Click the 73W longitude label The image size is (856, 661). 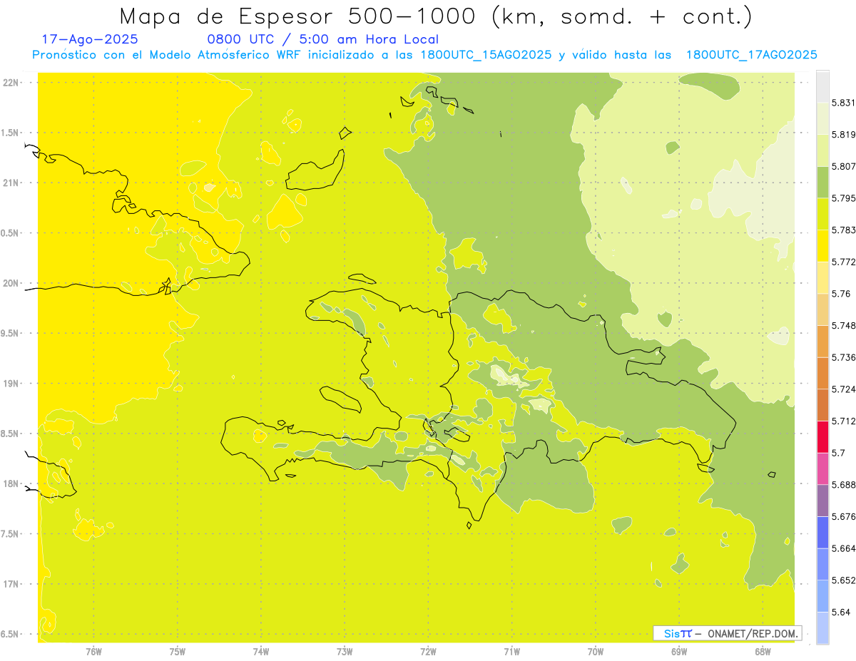(345, 652)
